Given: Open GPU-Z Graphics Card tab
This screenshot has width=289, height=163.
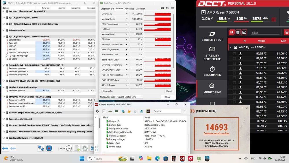Looking at the screenshot, I should point(107,9).
